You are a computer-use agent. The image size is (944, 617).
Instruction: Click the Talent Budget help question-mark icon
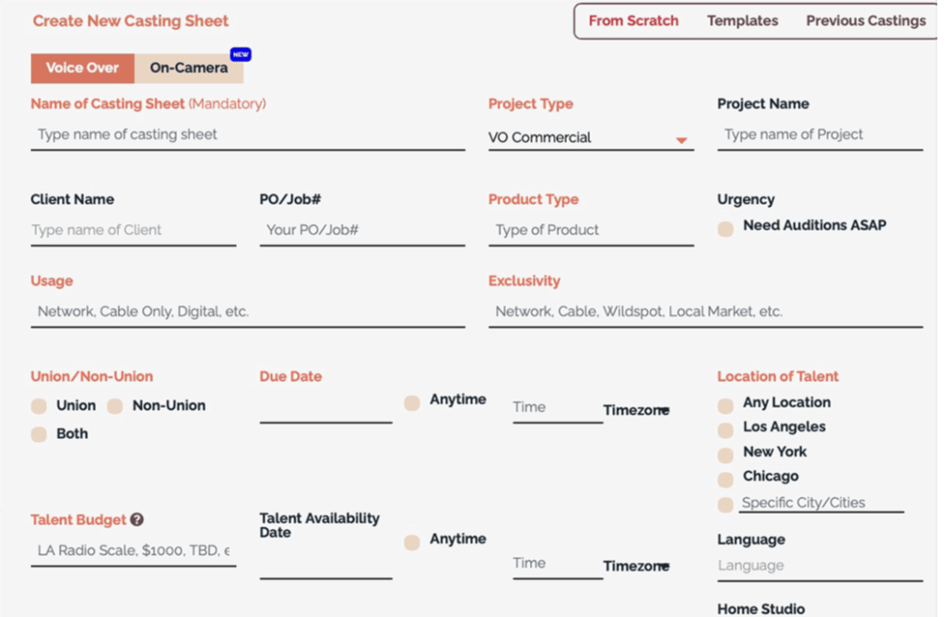137,520
